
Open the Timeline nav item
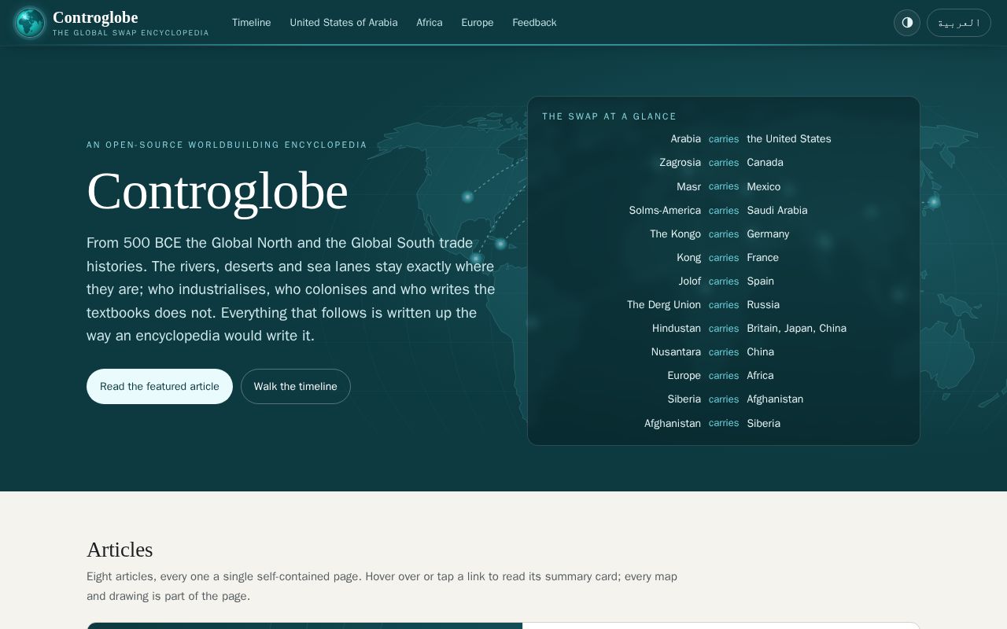pyautogui.click(x=252, y=23)
